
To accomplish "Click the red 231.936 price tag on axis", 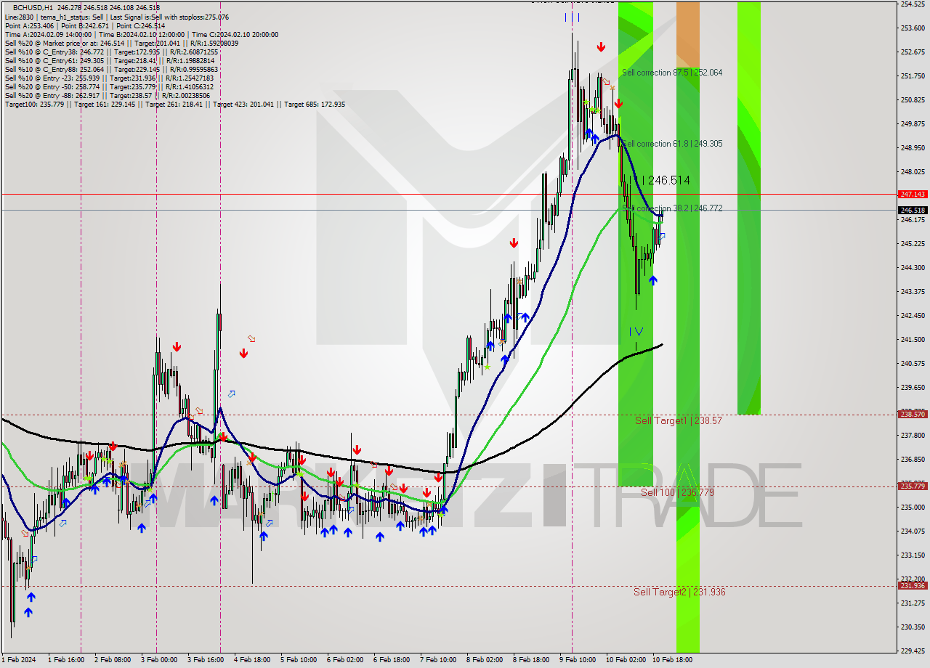I will (x=913, y=586).
